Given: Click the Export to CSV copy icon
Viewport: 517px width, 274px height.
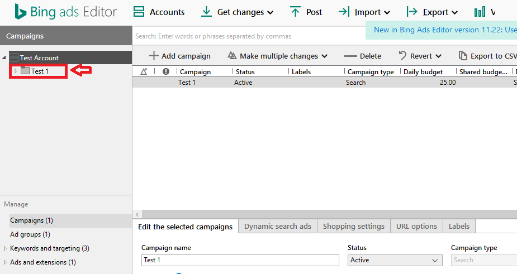Looking at the screenshot, I should (x=463, y=56).
